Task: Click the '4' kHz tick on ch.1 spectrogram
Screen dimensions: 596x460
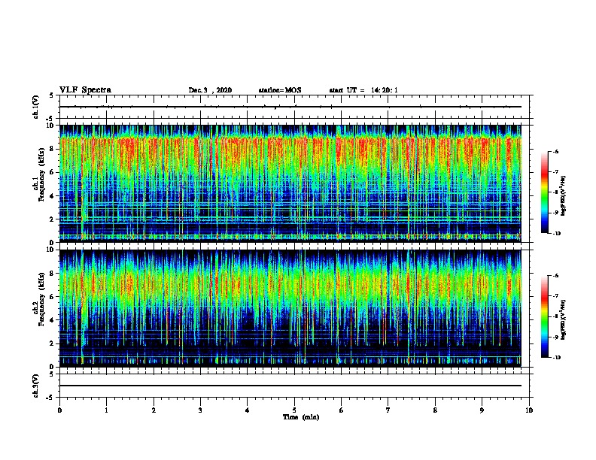Action: point(52,196)
